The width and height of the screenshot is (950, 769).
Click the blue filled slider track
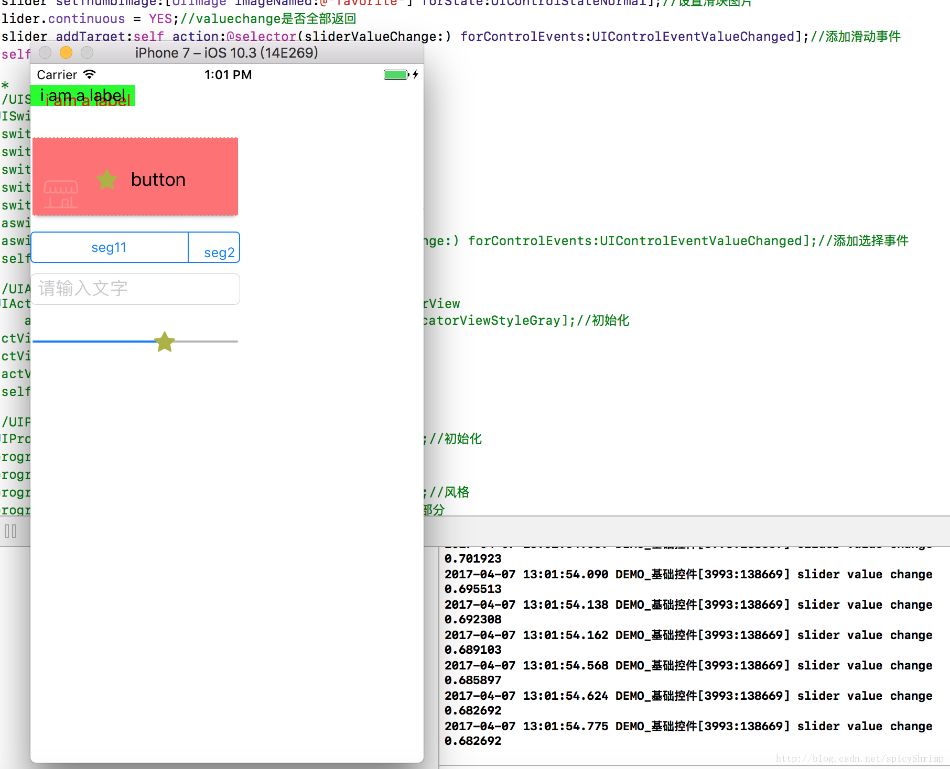tap(93, 342)
